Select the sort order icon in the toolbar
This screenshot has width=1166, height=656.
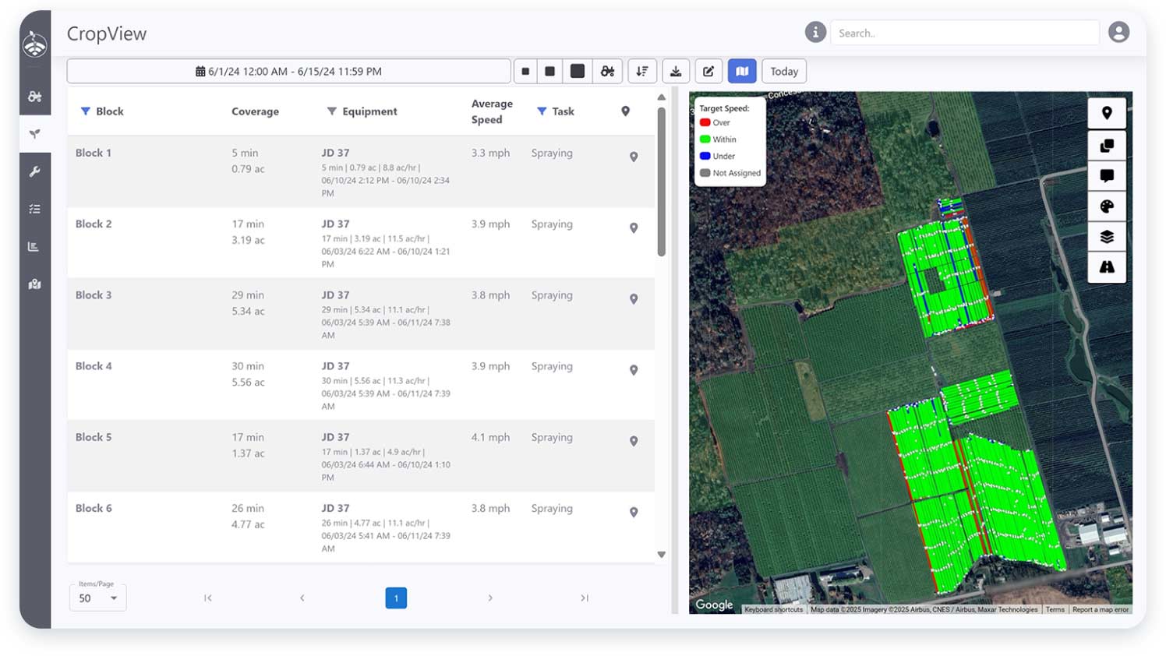[x=642, y=71]
